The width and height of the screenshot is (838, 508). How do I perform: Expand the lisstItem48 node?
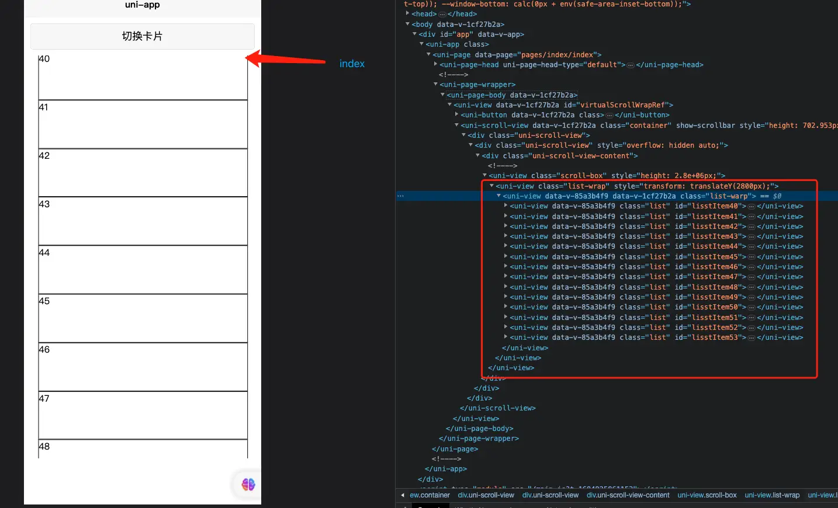click(506, 287)
